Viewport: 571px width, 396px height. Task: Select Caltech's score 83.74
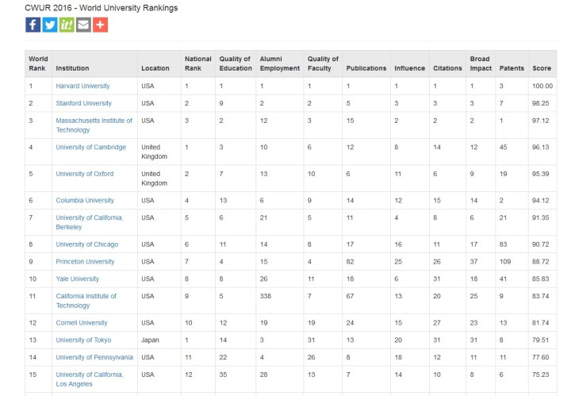540,296
